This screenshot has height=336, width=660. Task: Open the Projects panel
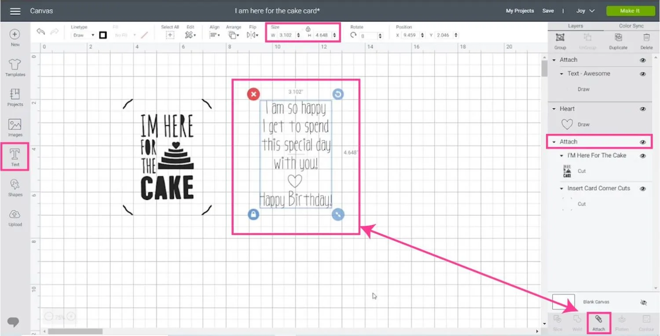coord(15,98)
